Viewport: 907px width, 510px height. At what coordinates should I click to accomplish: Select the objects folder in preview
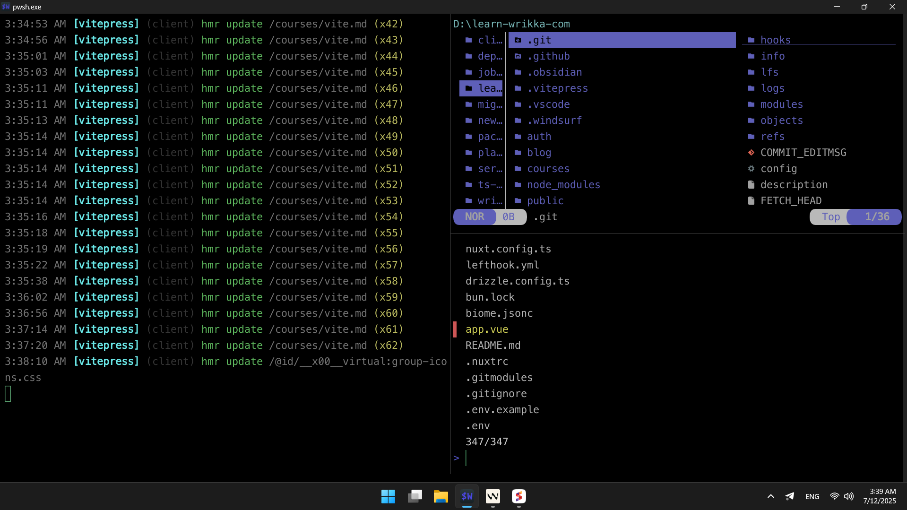[819, 121]
